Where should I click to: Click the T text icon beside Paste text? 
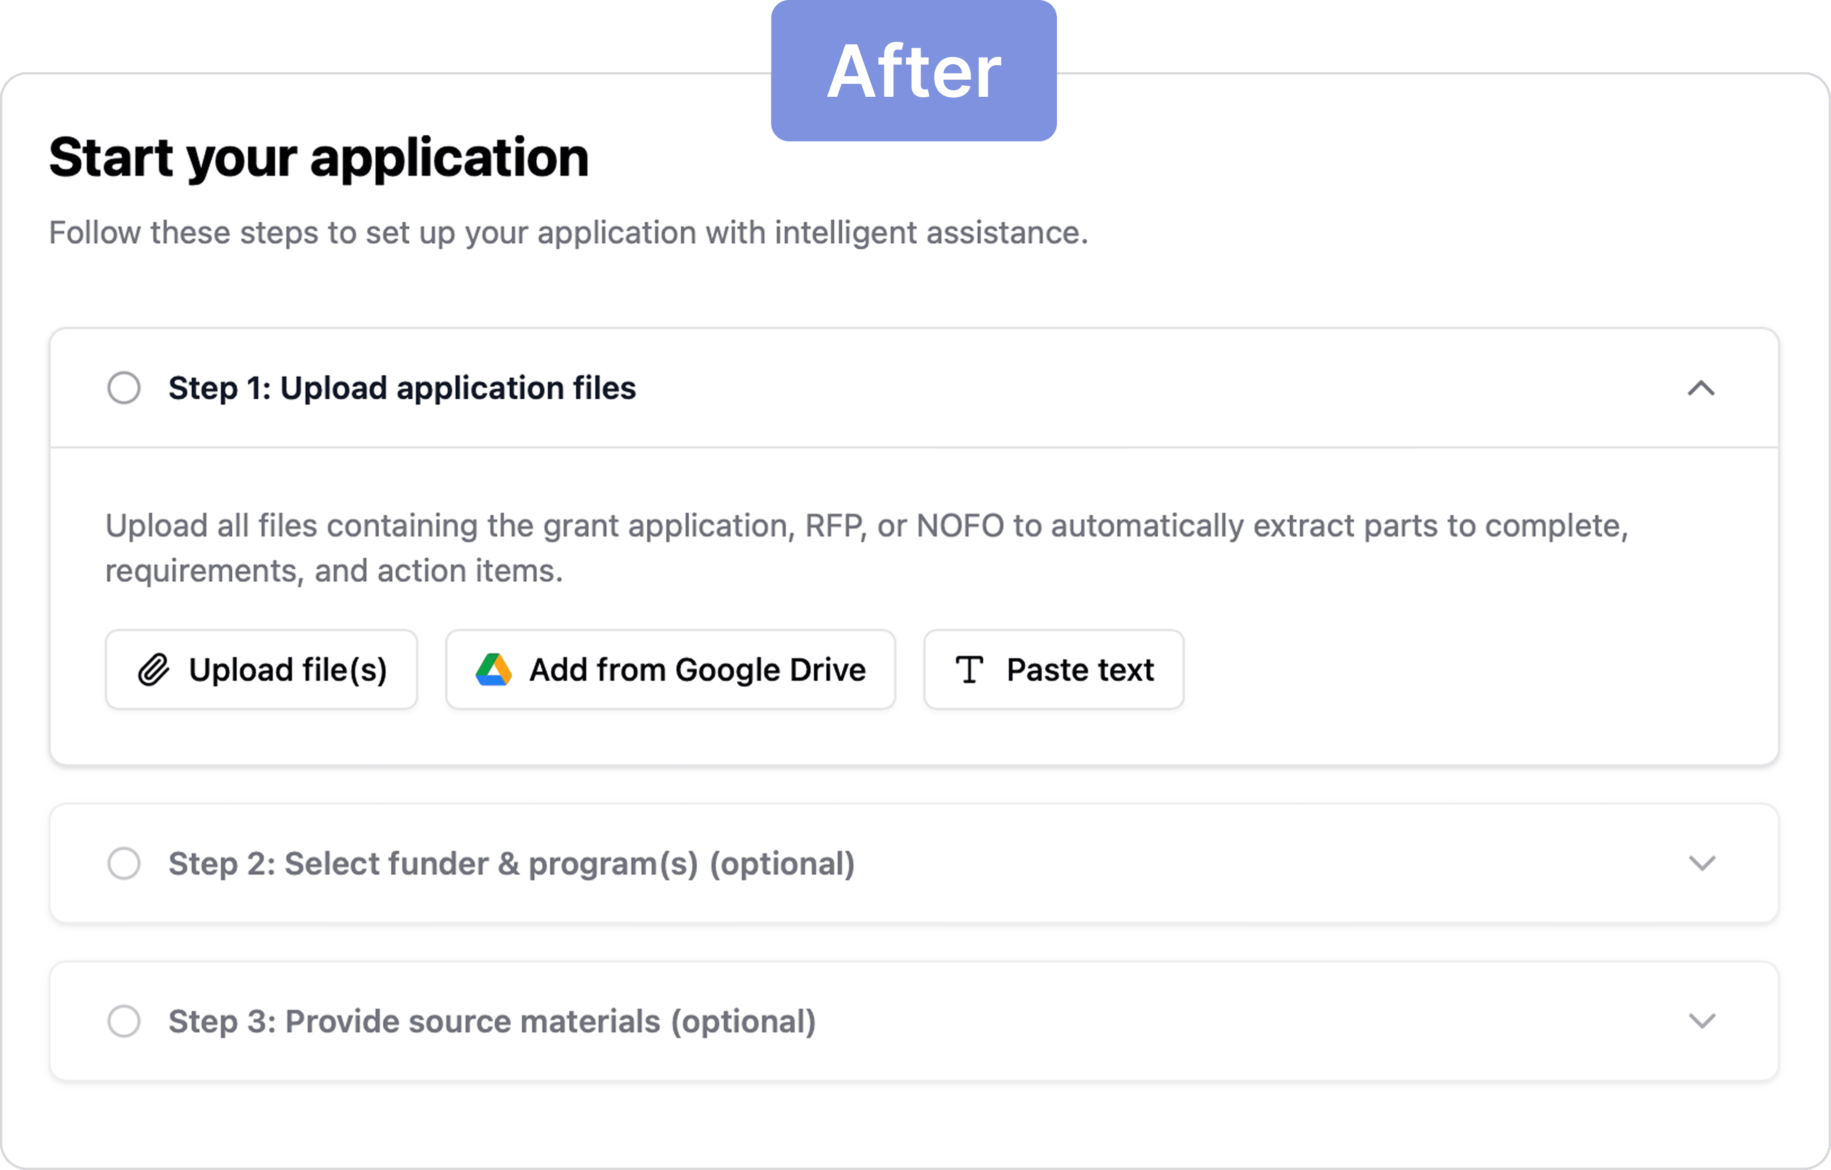click(969, 670)
